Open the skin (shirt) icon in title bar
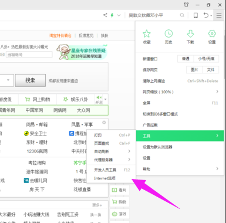Image resolution: width=226 pixels, height=223 pixels. (x=186, y=5)
